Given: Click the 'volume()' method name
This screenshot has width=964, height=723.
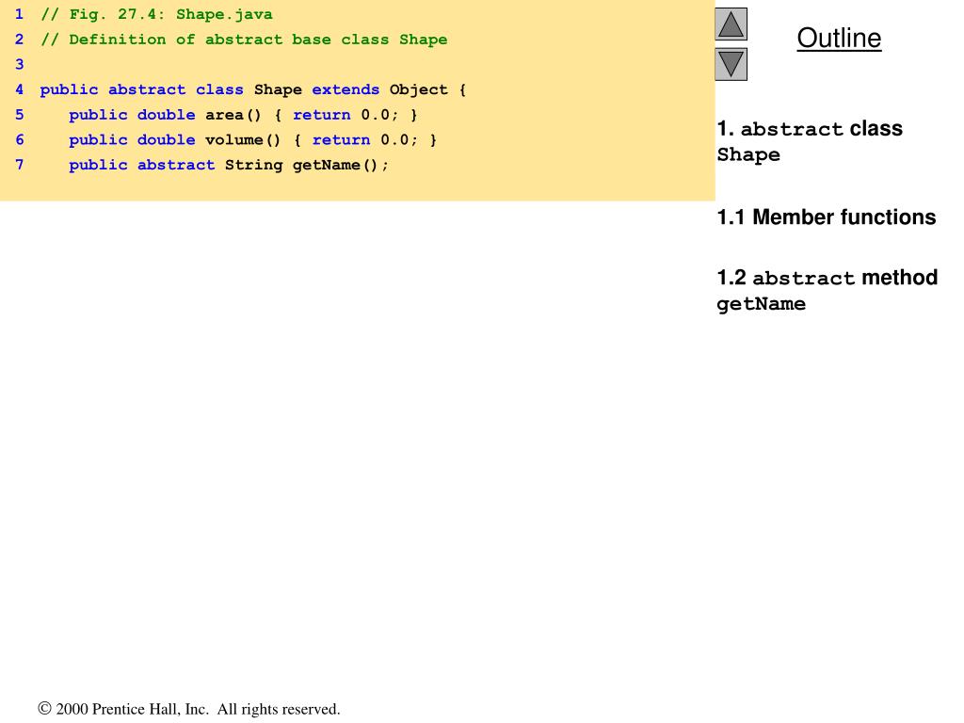Looking at the screenshot, I should click(243, 140).
